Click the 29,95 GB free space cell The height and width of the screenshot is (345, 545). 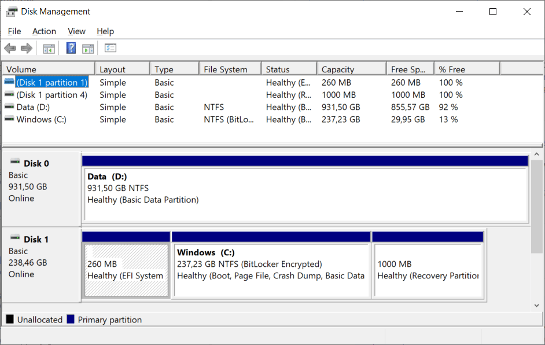(408, 120)
